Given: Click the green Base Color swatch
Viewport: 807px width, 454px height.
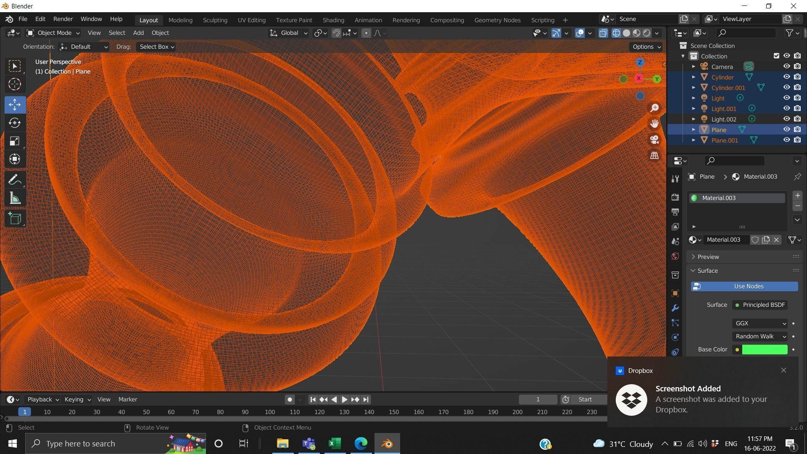Looking at the screenshot, I should pos(764,349).
